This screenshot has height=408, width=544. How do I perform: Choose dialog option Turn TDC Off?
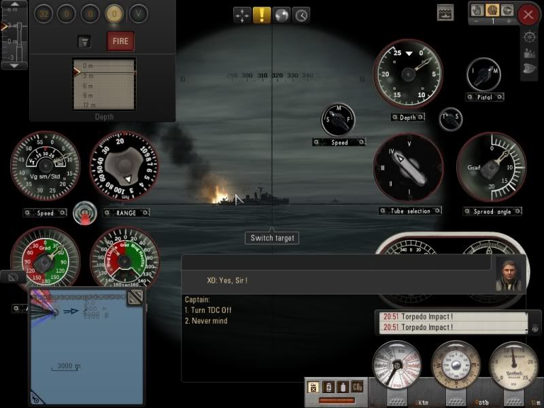208,310
